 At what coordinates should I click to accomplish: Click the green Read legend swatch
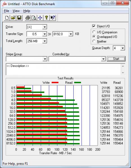(78, 83)
